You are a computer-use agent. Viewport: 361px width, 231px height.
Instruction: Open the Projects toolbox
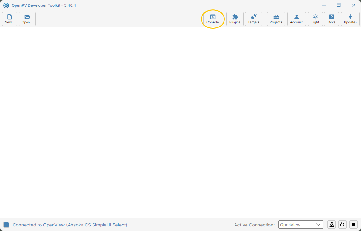pos(276,19)
